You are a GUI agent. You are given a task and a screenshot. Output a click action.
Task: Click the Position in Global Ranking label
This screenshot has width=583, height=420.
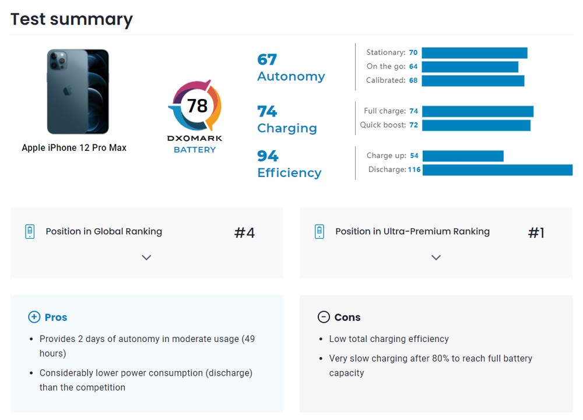click(104, 231)
